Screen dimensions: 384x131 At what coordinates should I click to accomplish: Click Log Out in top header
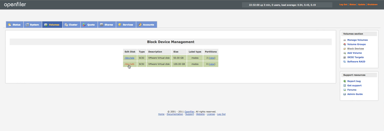click(343, 5)
